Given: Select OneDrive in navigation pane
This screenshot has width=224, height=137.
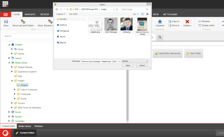Looking at the screenshot, I should coord(62,25).
